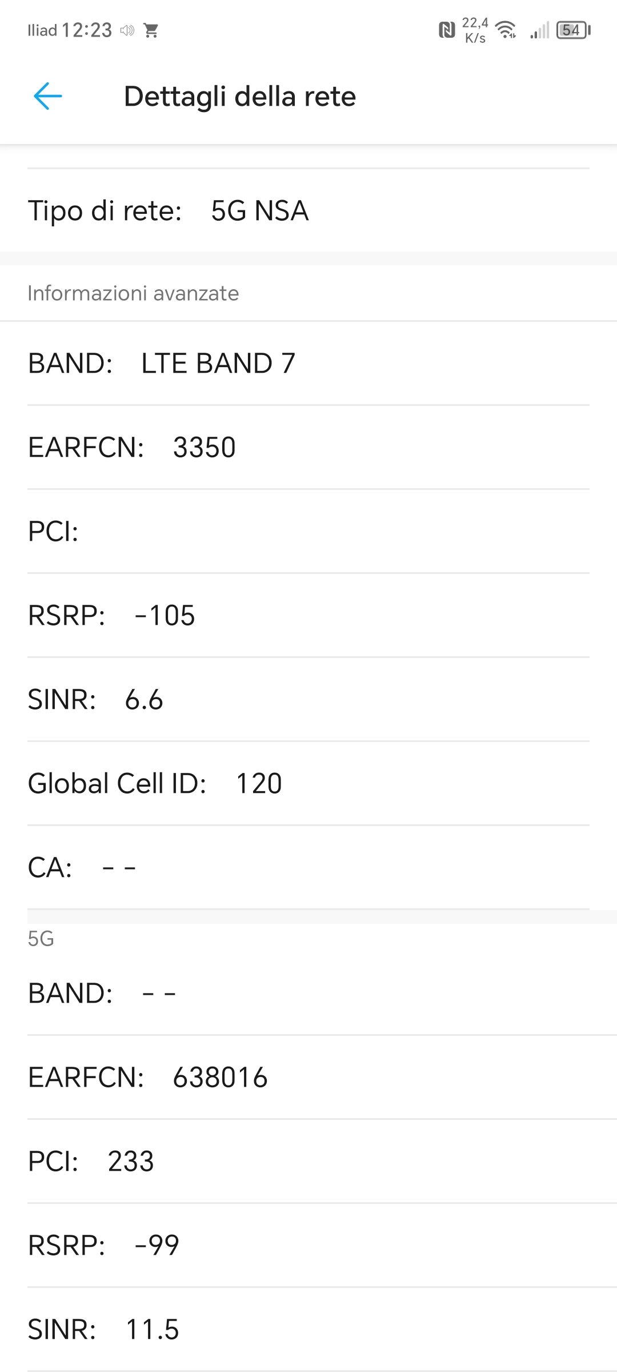This screenshot has height=1372, width=617.
Task: Tap the battery level indicator
Action: point(573,30)
